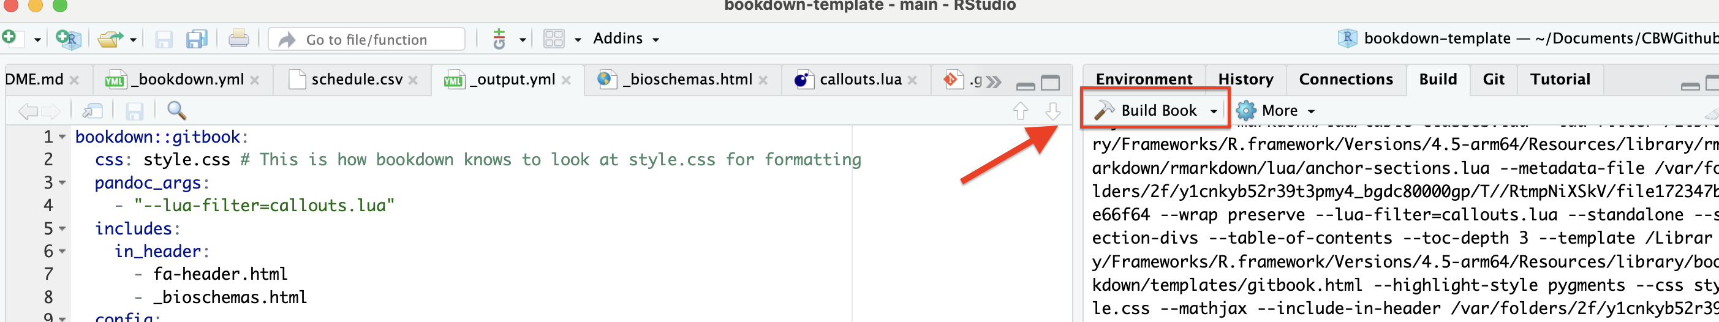Click the Git version control toolbar icon
Image resolution: width=1719 pixels, height=322 pixels.
coord(499,39)
